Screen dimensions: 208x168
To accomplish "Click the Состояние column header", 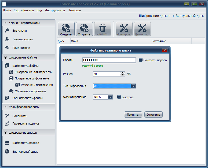I will point(171,41).
